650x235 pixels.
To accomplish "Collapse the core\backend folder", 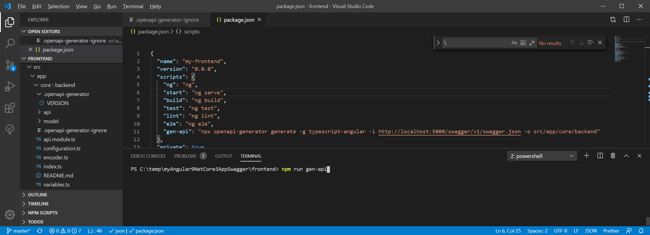I will [x=36, y=85].
